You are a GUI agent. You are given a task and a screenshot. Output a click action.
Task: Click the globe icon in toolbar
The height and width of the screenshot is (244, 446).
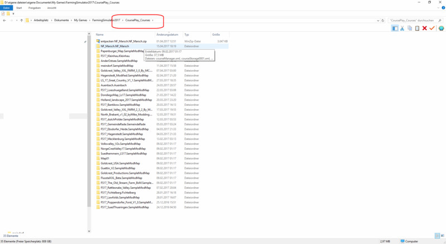pos(441,28)
